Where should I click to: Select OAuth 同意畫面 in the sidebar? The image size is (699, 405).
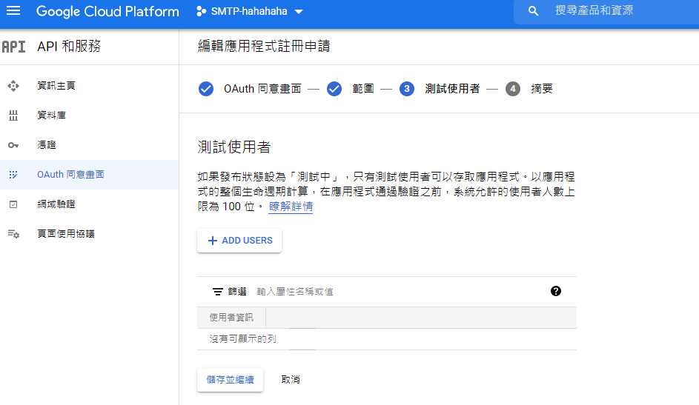tap(89, 175)
